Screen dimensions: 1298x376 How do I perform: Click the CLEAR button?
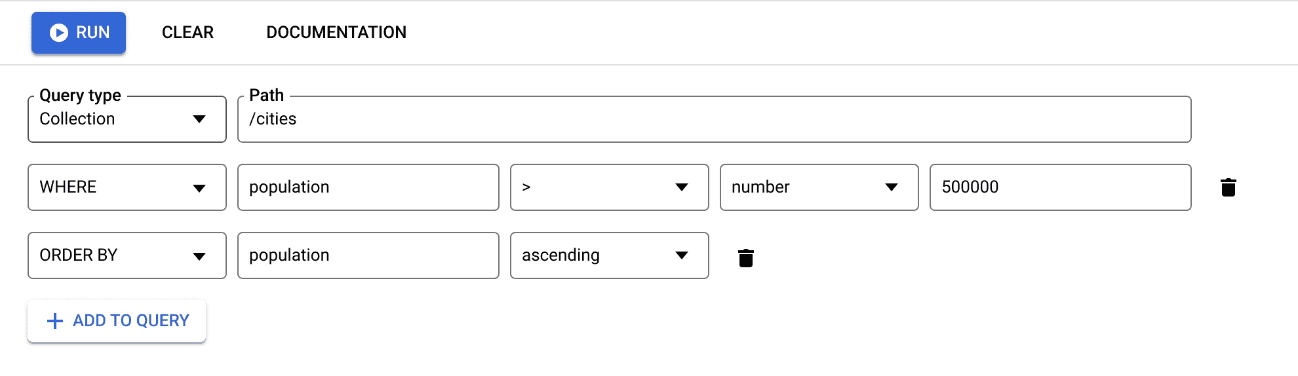pyautogui.click(x=187, y=33)
